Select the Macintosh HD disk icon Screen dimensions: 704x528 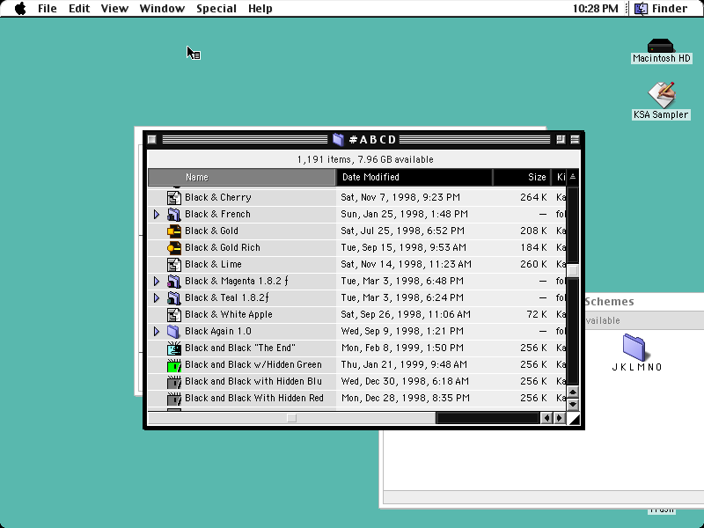click(x=661, y=46)
